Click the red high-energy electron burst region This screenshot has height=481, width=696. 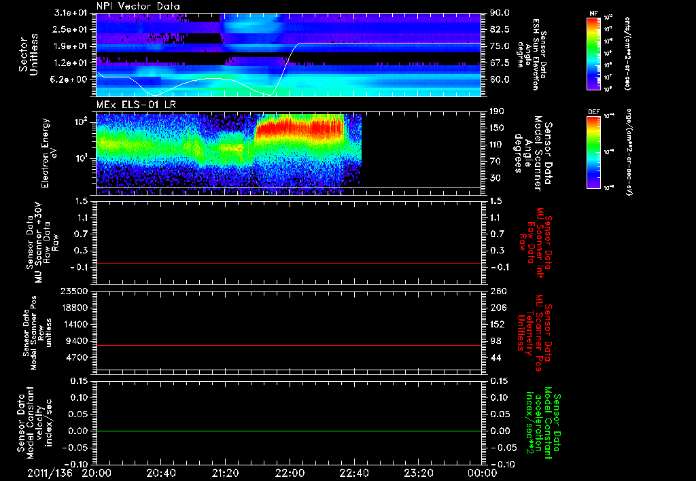pyautogui.click(x=299, y=127)
